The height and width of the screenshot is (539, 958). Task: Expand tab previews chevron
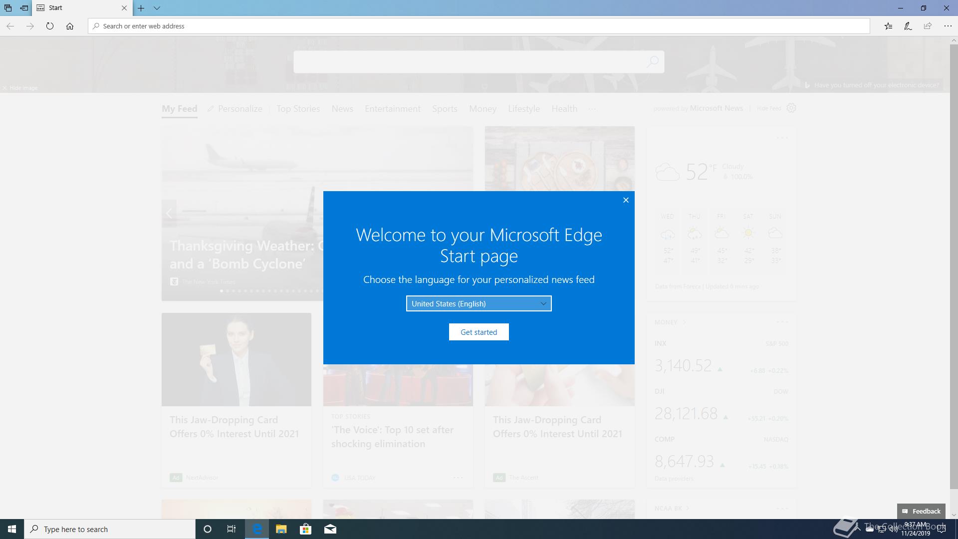pos(157,8)
